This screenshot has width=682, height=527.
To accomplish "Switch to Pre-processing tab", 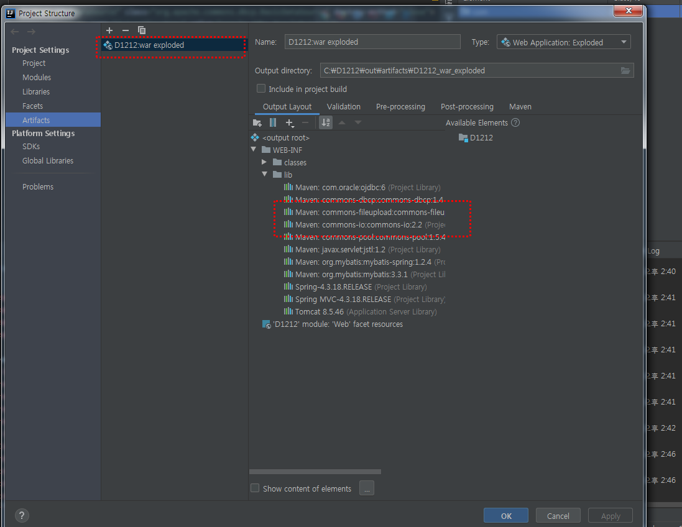I will pyautogui.click(x=400, y=107).
